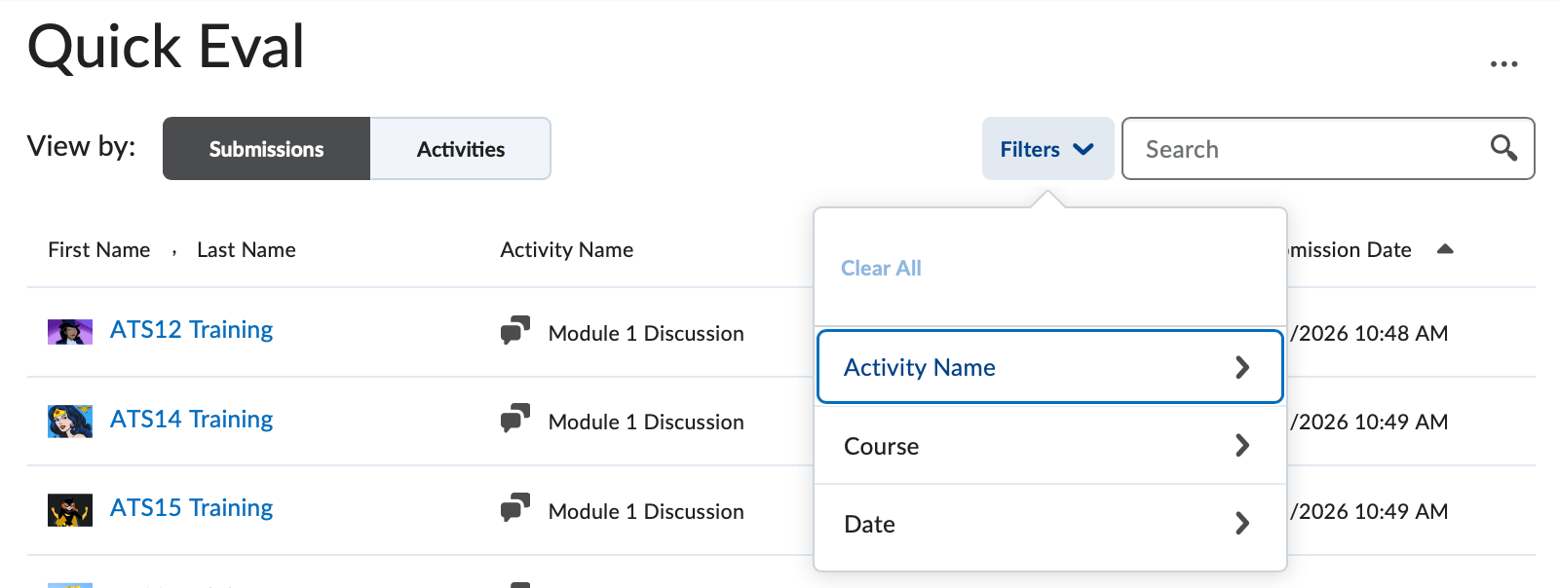
Task: Collapse the Filters dropdown
Action: 1047,149
